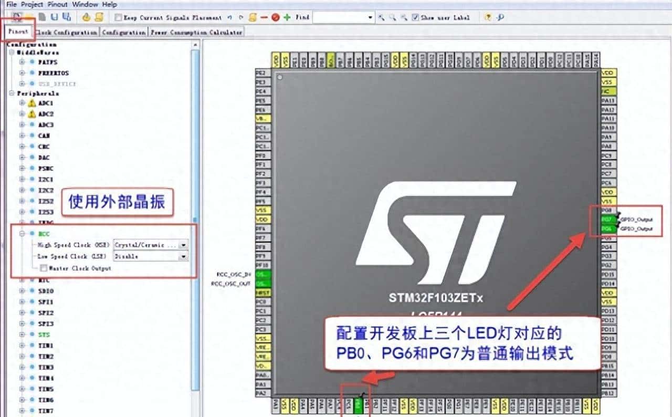
Task: Click the green plus icon in toolbar
Action: pyautogui.click(x=287, y=17)
